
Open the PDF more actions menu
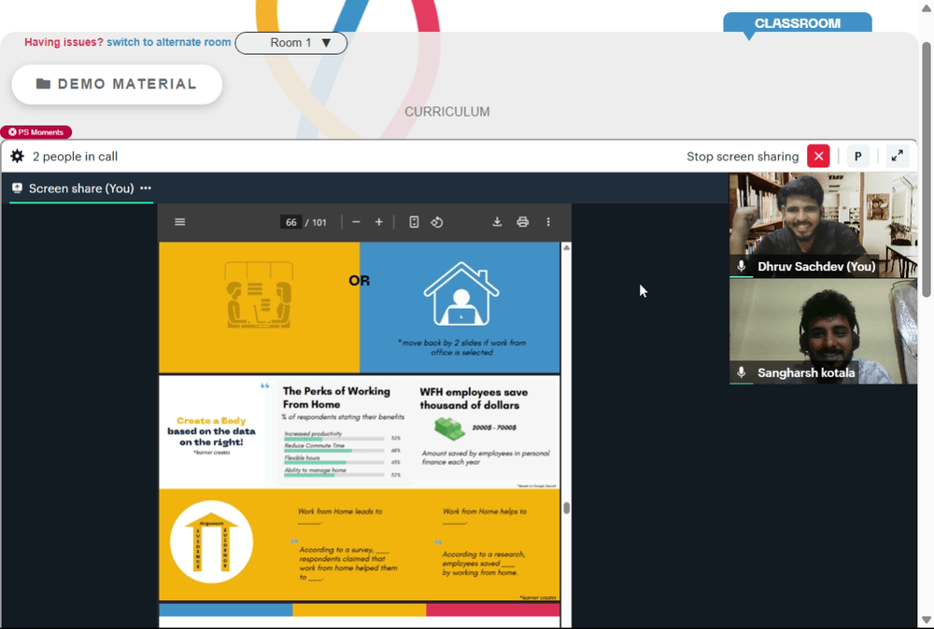pos(548,222)
